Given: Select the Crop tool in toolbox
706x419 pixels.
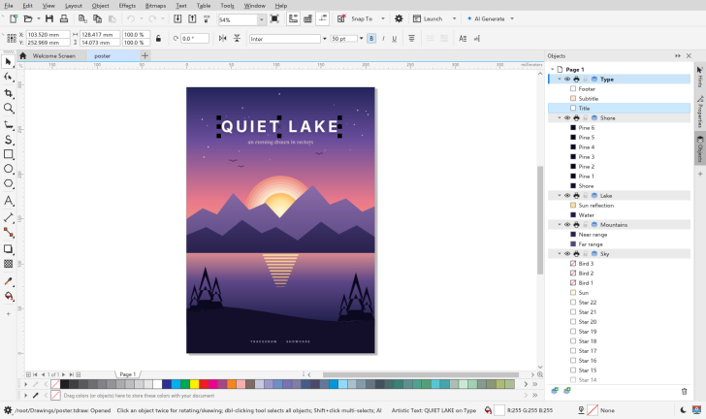Looking at the screenshot, I should click(x=8, y=93).
